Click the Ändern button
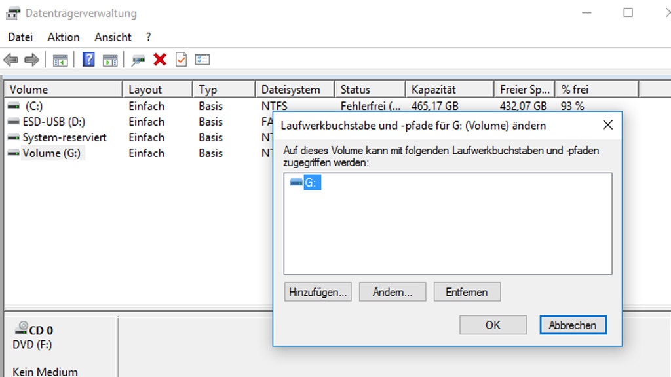The width and height of the screenshot is (671, 377). click(392, 292)
